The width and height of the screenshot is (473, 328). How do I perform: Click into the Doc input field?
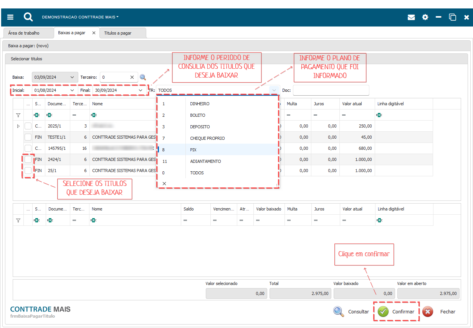pos(331,90)
